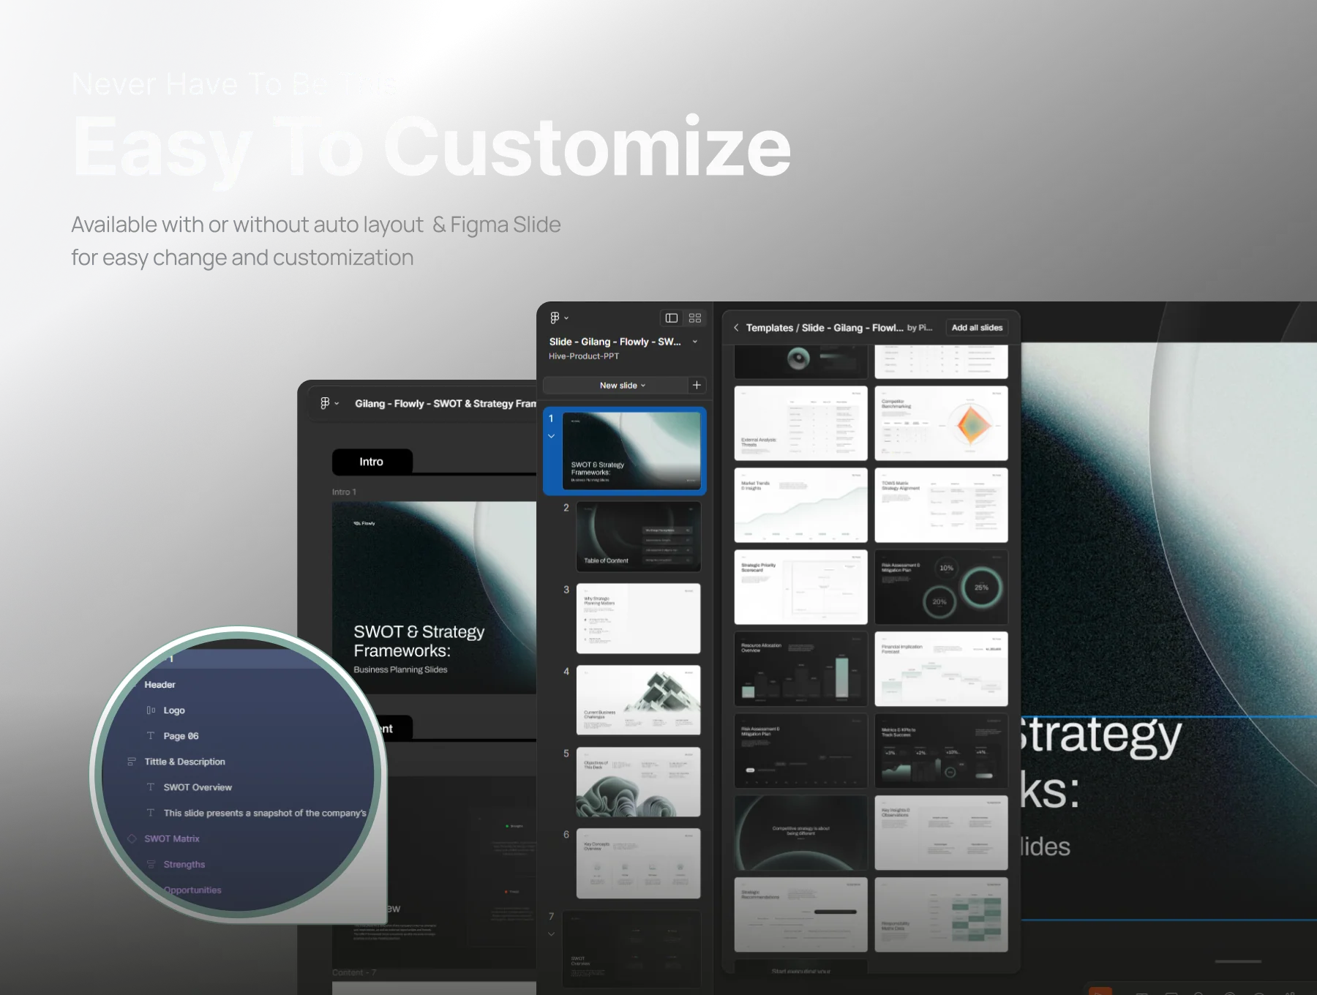The width and height of the screenshot is (1317, 995).
Task: Select slide 2 Table of Content thumbnail
Action: (638, 536)
